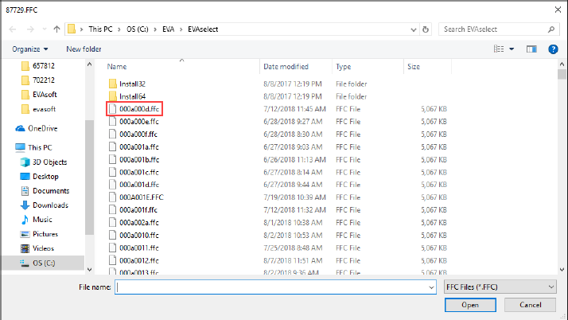Viewport: 568px width, 320px height.
Task: Expand the address bar history dropdown
Action: [x=411, y=29]
